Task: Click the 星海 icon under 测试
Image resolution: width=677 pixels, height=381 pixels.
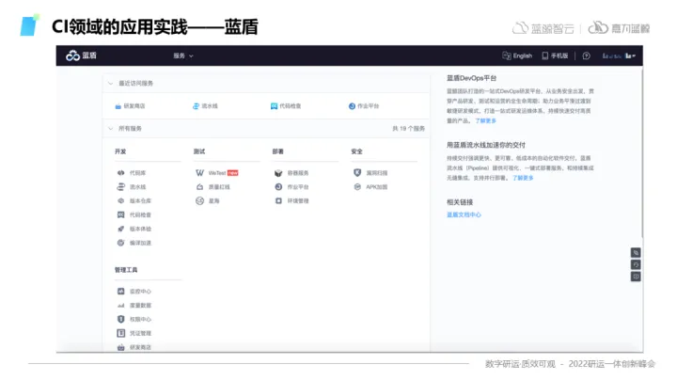Action: pyautogui.click(x=199, y=201)
